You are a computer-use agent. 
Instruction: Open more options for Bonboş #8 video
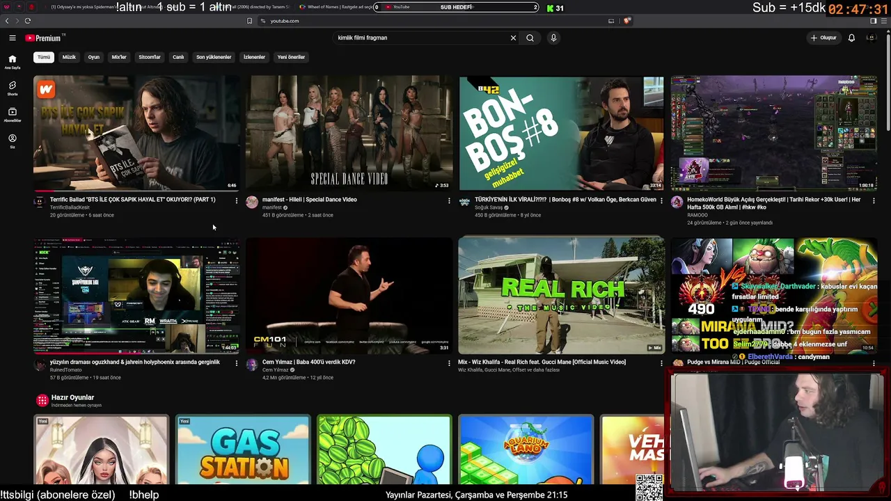[661, 201]
